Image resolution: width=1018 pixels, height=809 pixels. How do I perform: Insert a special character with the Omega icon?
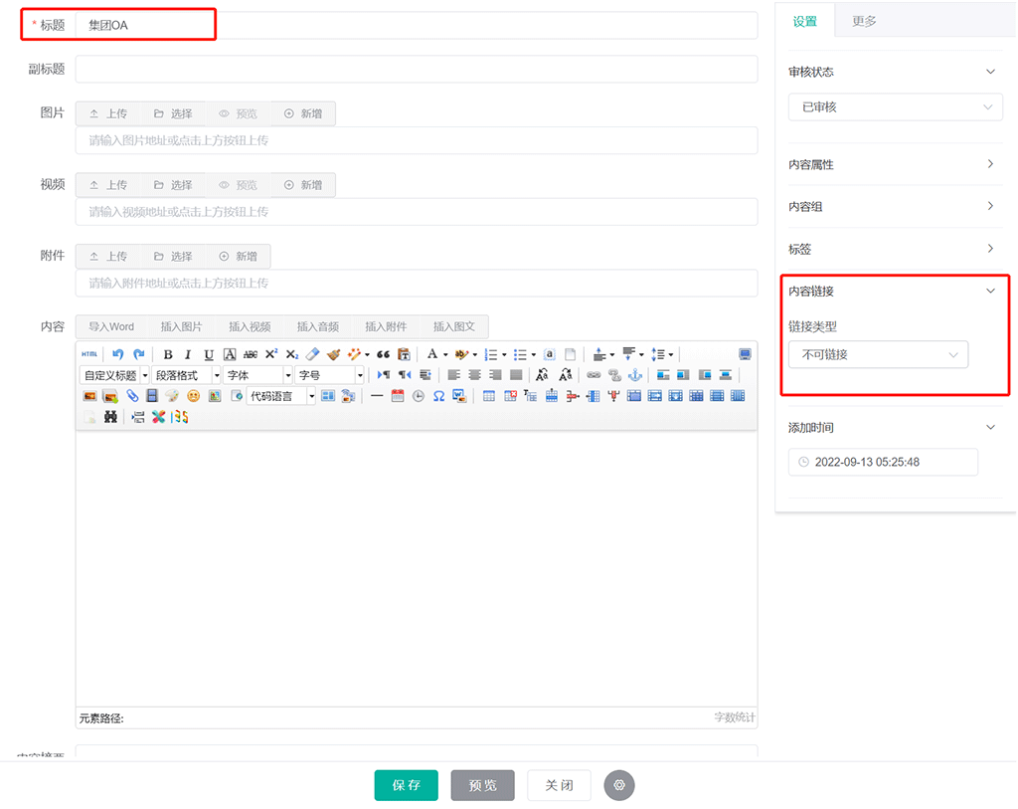[437, 396]
